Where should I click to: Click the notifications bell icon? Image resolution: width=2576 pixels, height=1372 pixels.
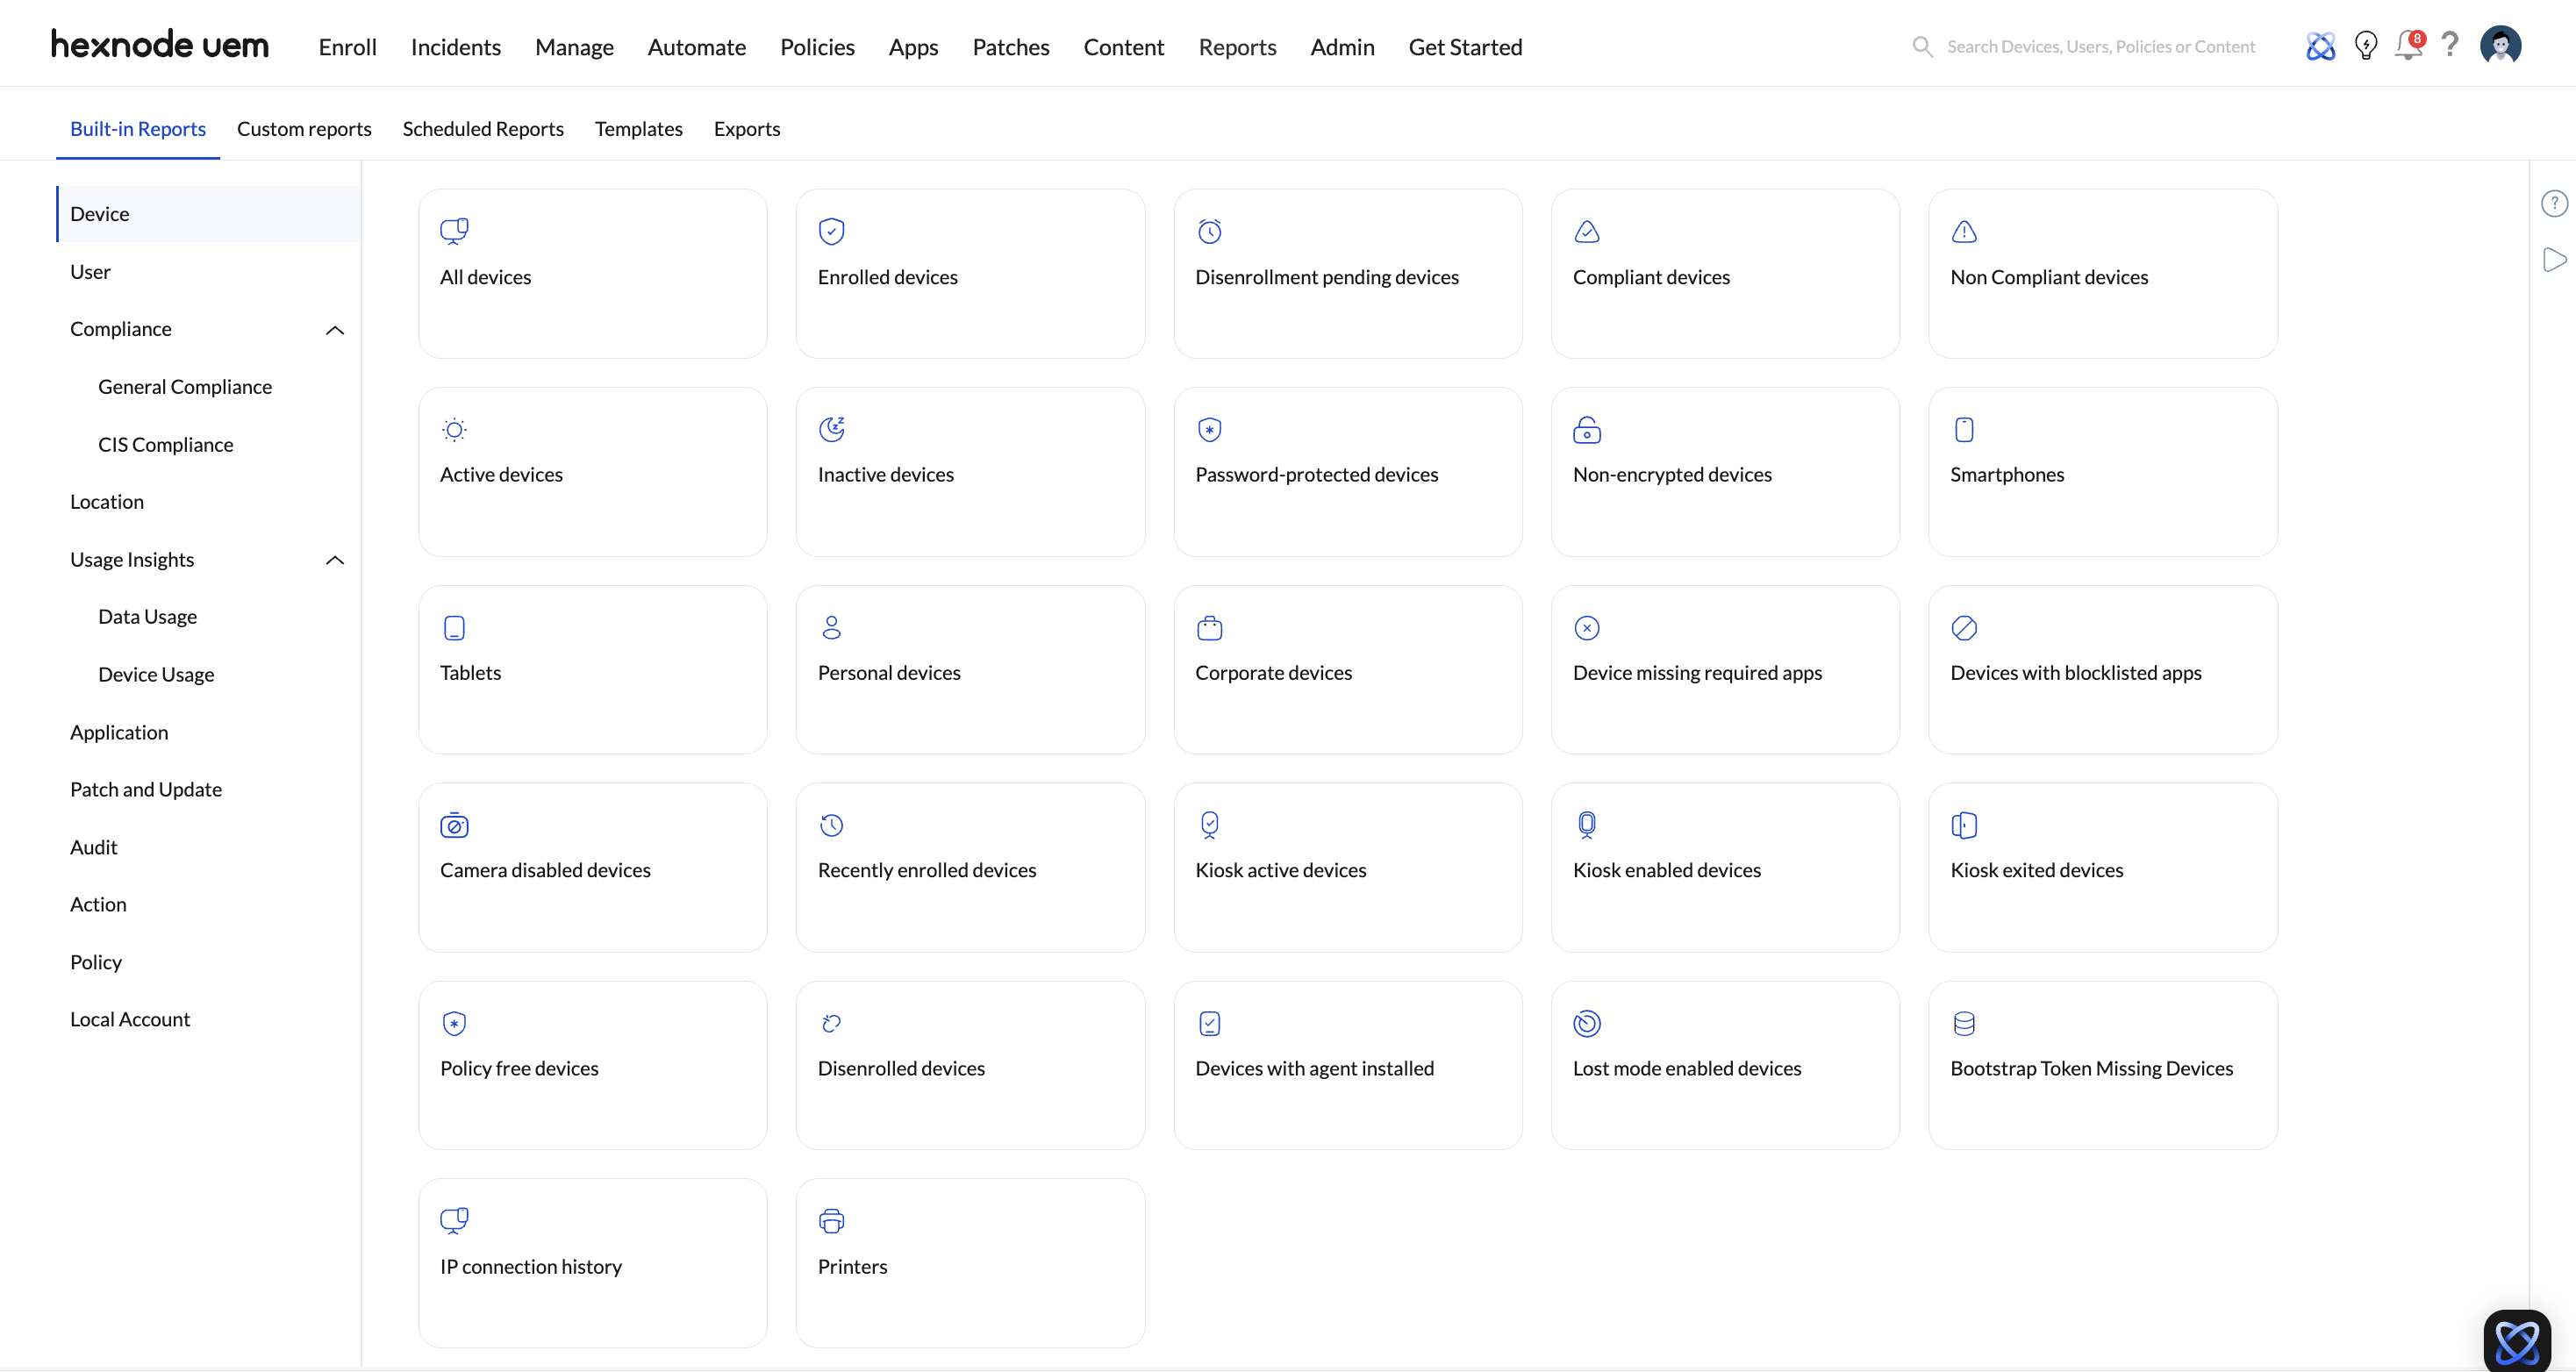[2407, 46]
